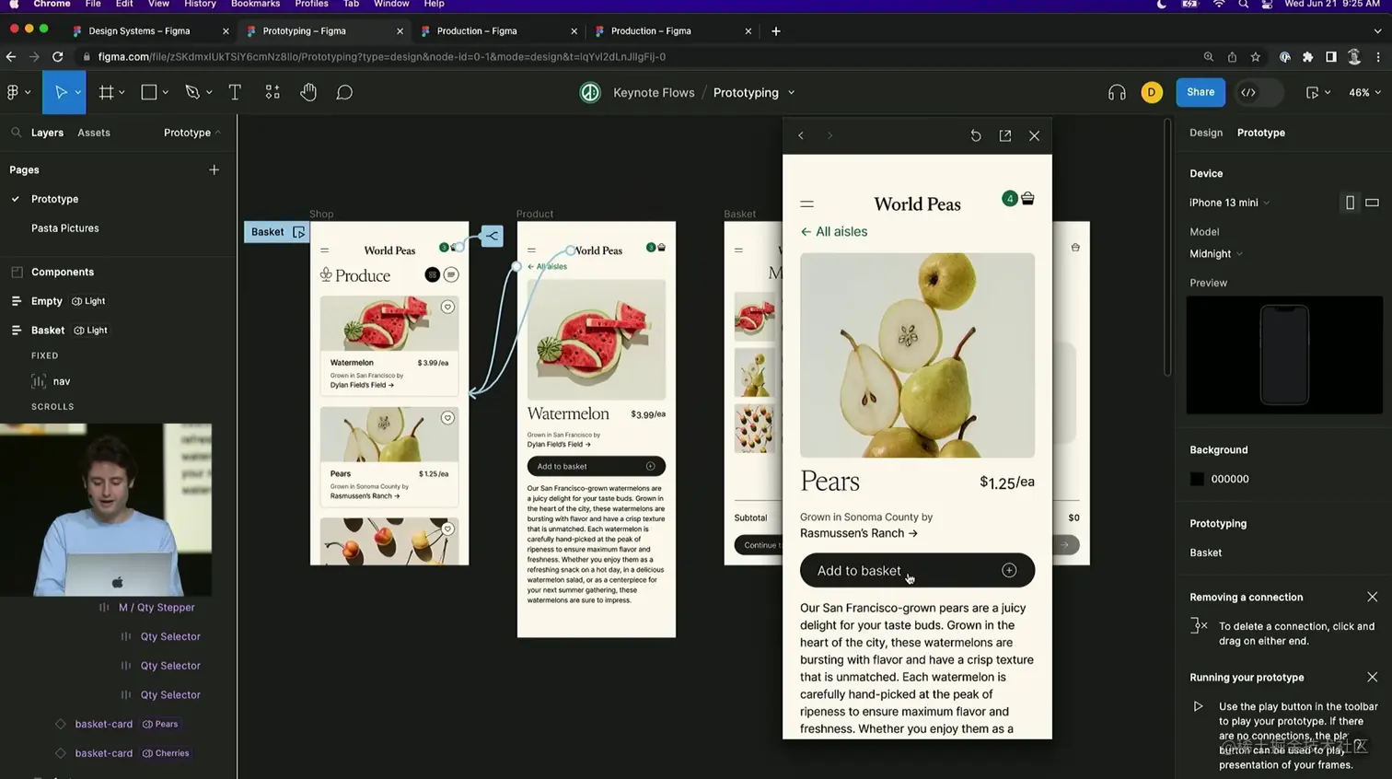1392x779 pixels.
Task: Favorite the Watermelon card heart
Action: 447,307
